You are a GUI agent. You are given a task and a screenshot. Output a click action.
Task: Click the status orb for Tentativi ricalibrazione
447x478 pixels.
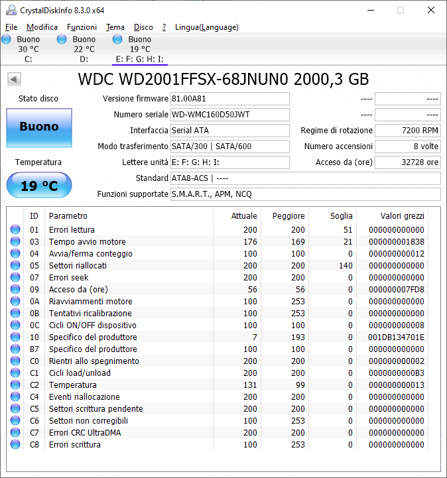coord(15,313)
